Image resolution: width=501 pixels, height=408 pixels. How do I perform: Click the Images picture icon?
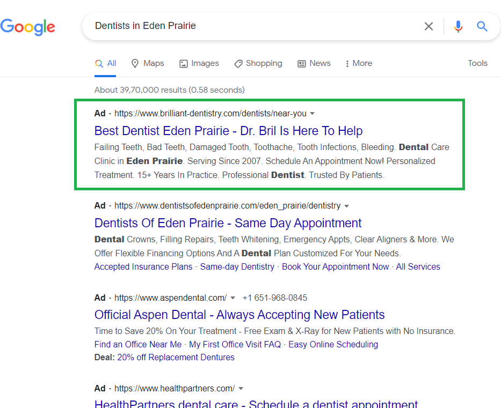[184, 64]
